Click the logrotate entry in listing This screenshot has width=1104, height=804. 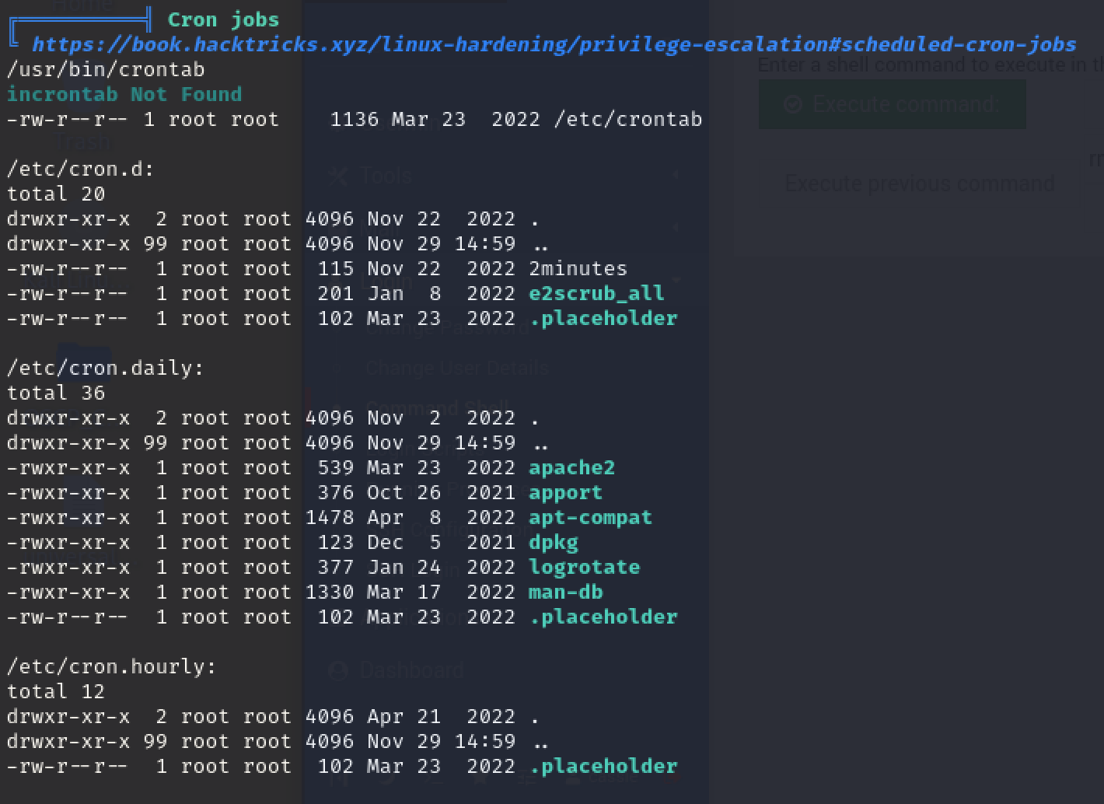tap(584, 567)
